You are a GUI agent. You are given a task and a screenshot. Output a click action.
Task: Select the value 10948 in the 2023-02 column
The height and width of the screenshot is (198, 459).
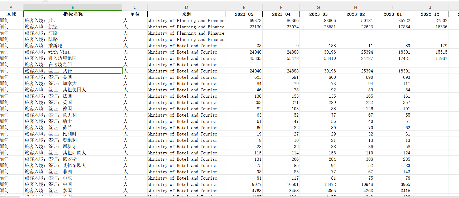click(355, 184)
